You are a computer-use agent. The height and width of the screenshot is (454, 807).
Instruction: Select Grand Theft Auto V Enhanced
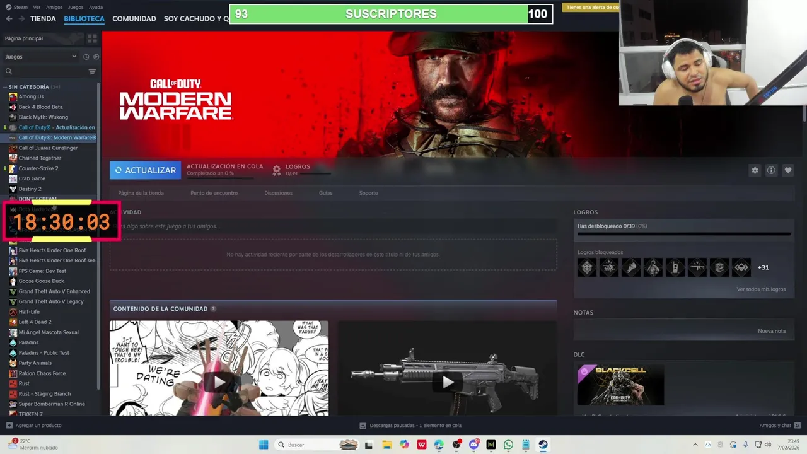coord(54,291)
